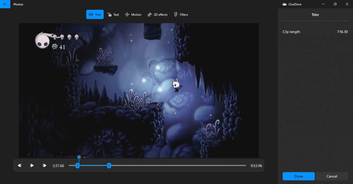353x184 pixels.
Task: Open the Text tool
Action: click(113, 14)
